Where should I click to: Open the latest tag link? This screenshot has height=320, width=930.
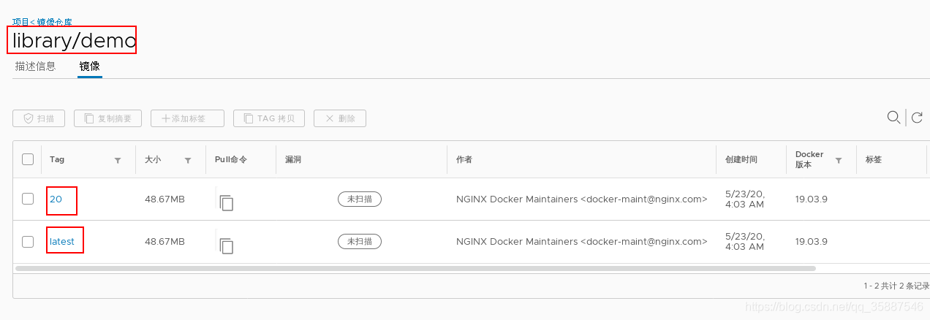(61, 241)
